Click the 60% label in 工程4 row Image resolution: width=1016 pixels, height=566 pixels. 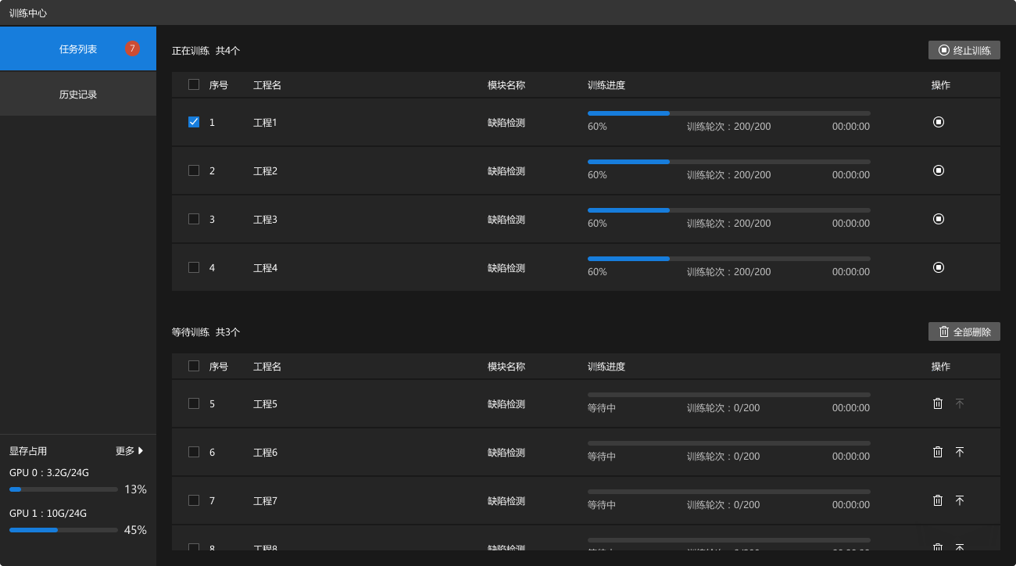tap(597, 272)
